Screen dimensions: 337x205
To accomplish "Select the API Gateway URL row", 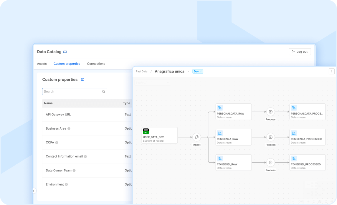I will (87, 115).
